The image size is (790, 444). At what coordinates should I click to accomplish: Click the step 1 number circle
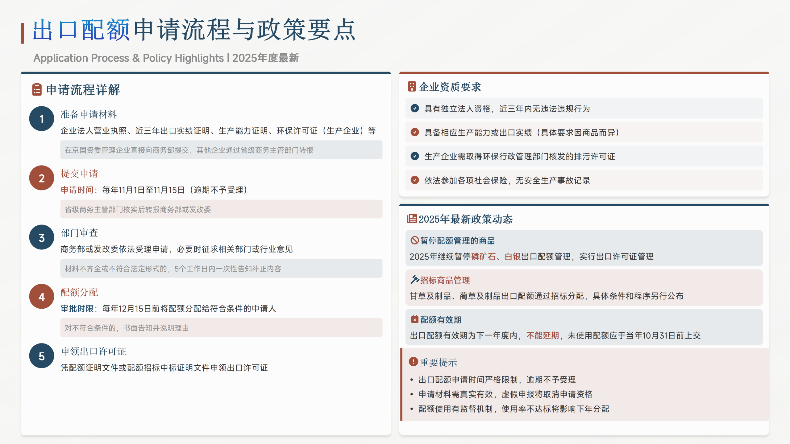42,119
